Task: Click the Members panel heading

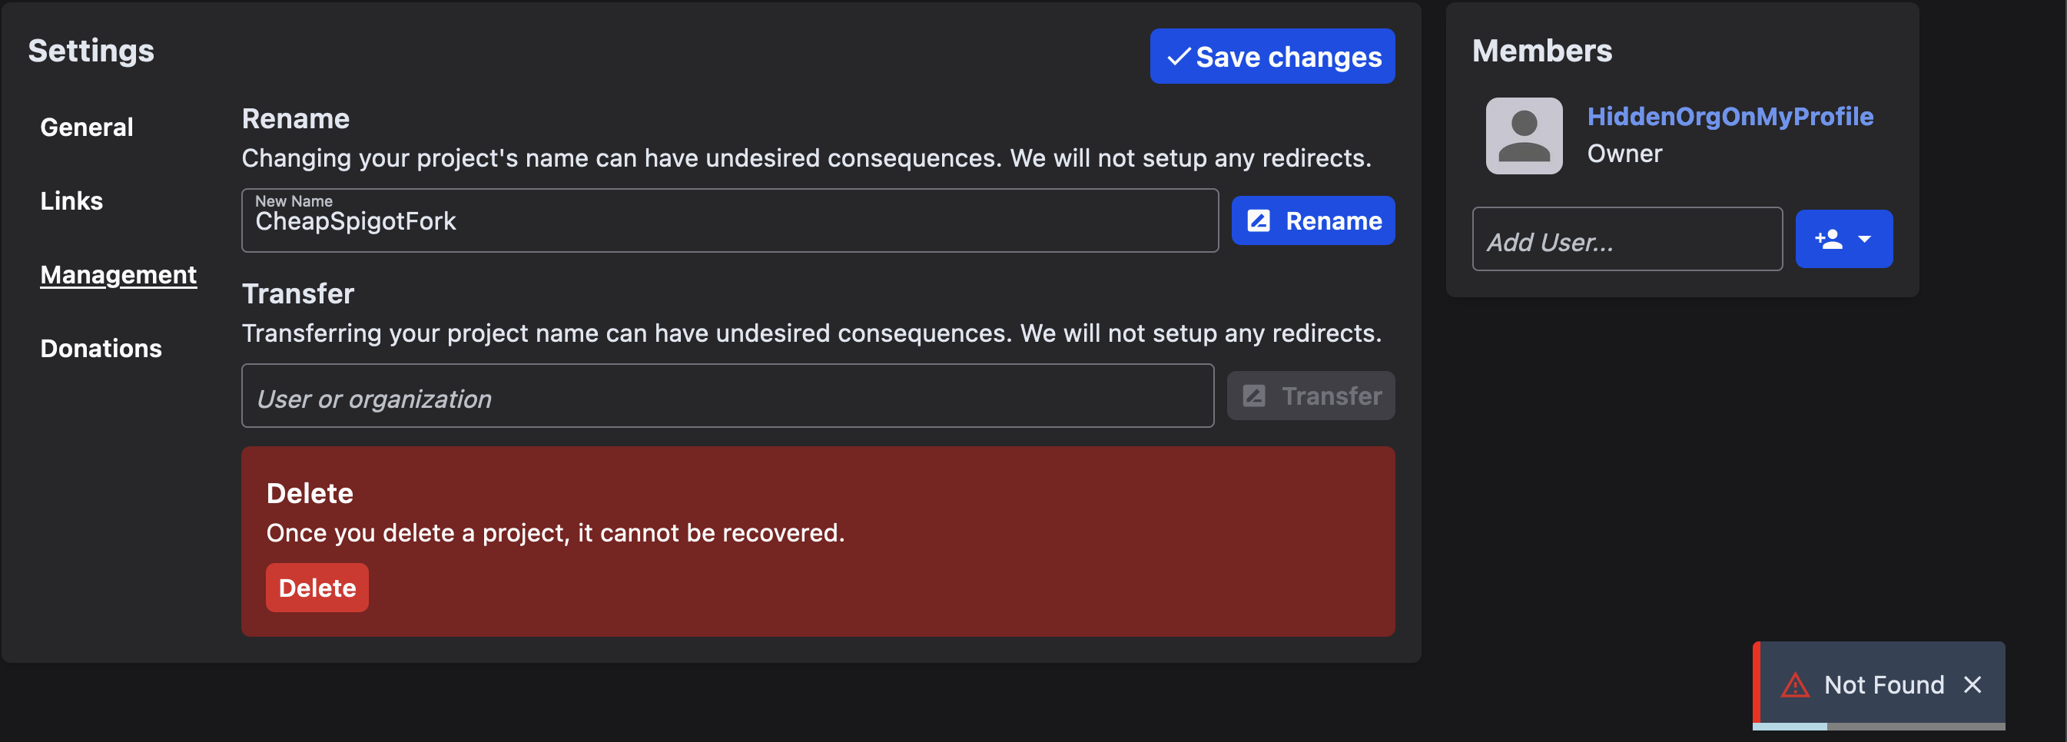Action: (x=1542, y=50)
